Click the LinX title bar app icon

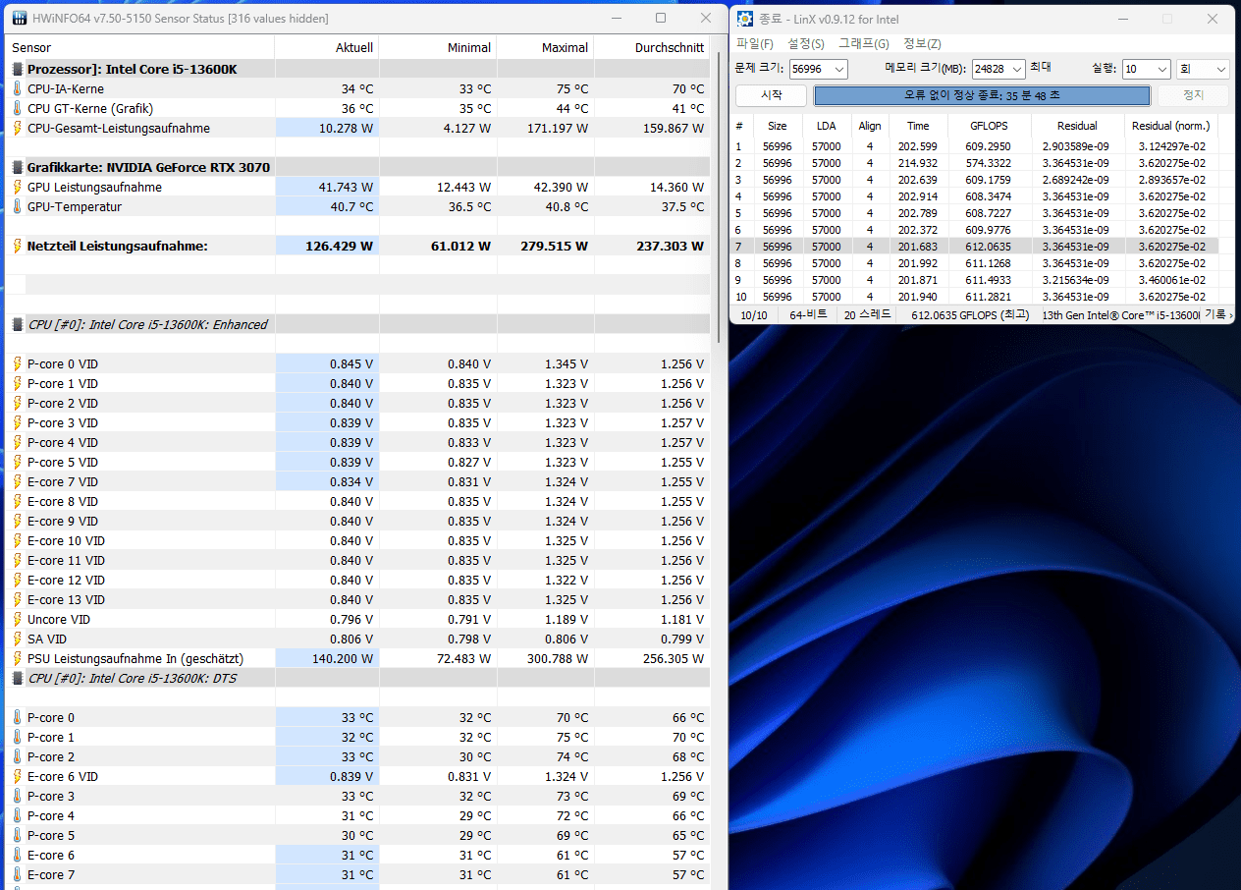[745, 19]
